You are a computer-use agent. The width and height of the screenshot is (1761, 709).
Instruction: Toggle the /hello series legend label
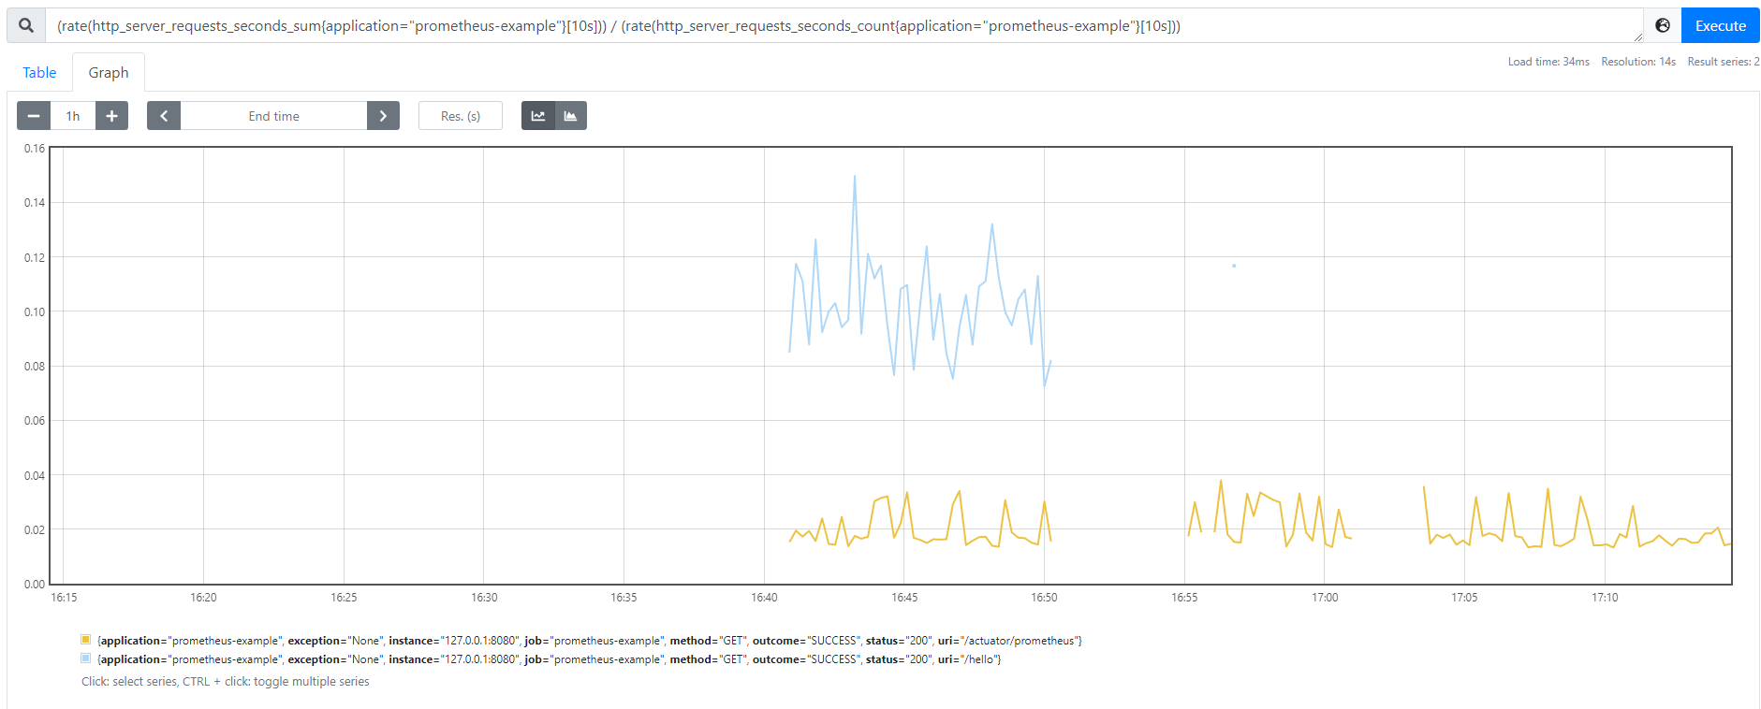(550, 659)
